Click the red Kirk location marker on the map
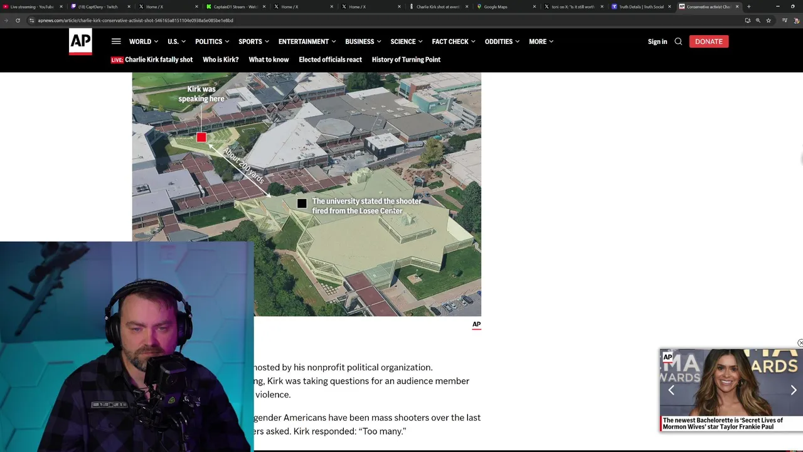 coord(201,137)
